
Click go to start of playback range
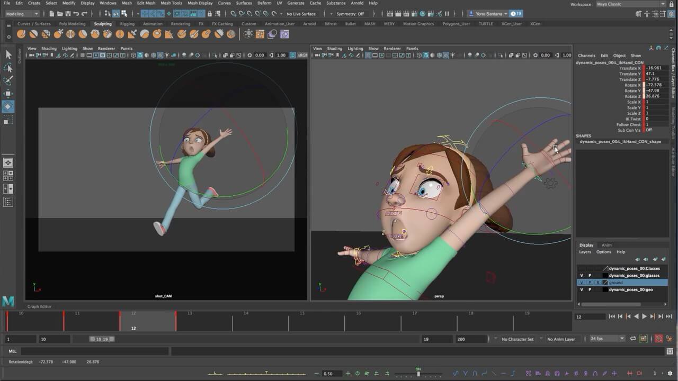tap(612, 316)
